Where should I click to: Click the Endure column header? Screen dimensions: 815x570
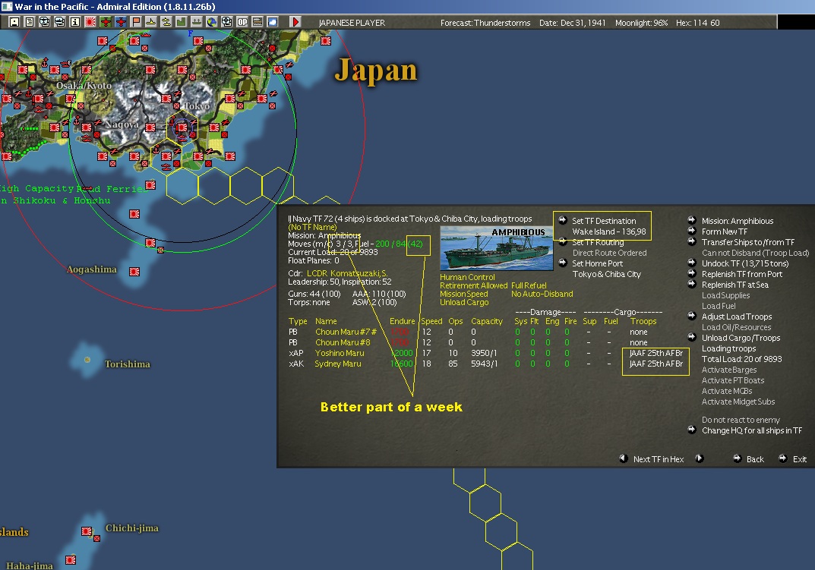[x=403, y=321]
